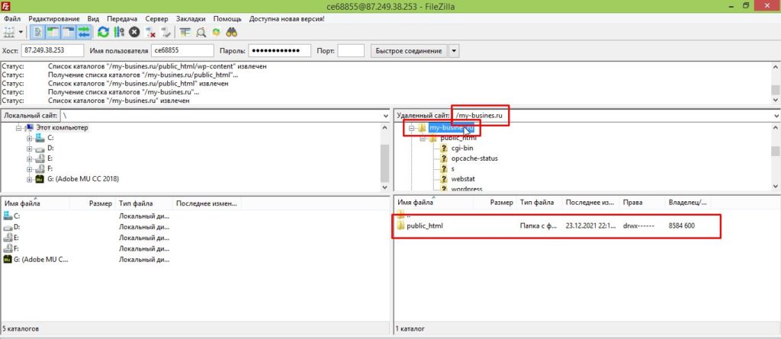The height and width of the screenshot is (339, 781).
Task: Click the binoculars file search icon
Action: (x=232, y=32)
